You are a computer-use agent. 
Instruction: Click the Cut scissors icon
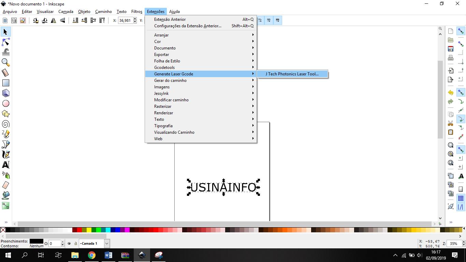pyautogui.click(x=451, y=123)
